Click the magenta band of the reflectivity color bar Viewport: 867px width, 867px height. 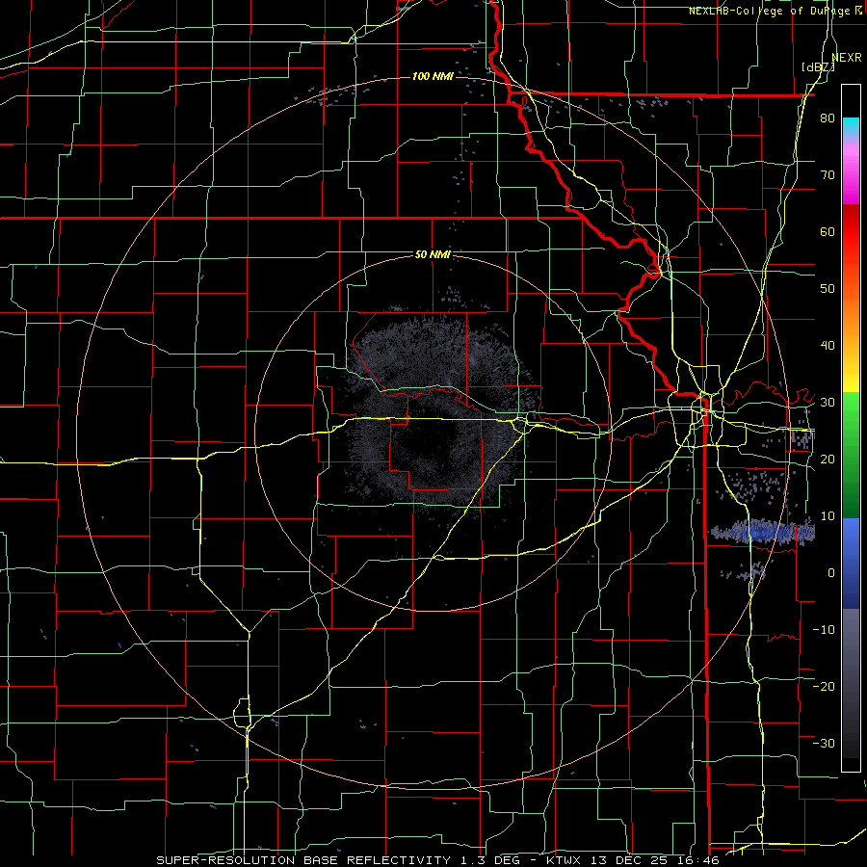click(851, 177)
